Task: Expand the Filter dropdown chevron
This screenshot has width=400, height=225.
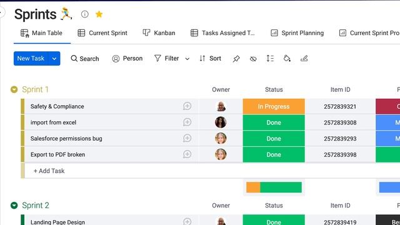Action: [187, 59]
